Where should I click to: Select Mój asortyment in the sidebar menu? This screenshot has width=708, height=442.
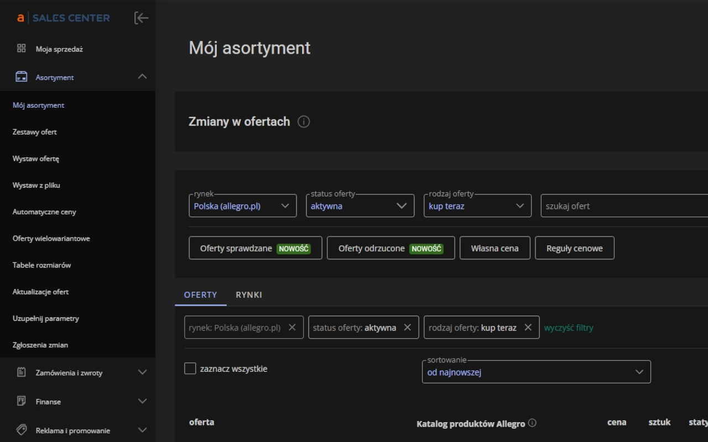click(x=38, y=105)
